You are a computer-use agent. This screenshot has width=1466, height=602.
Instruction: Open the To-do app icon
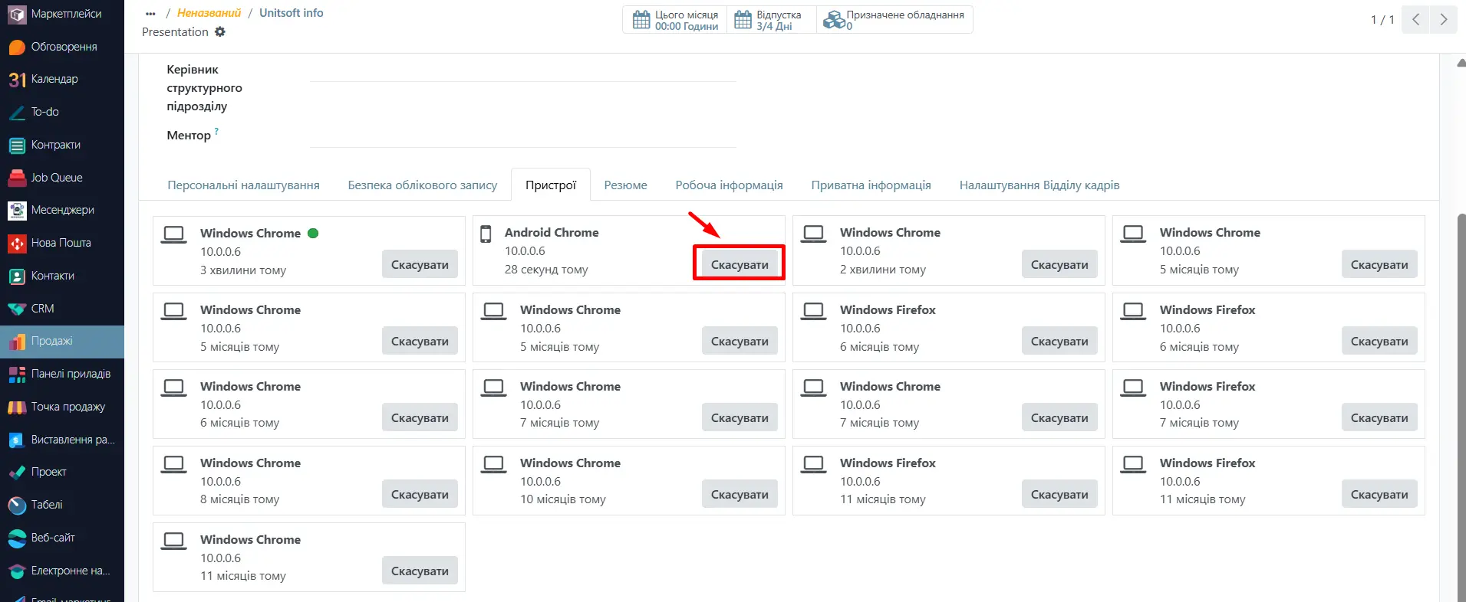pyautogui.click(x=17, y=113)
